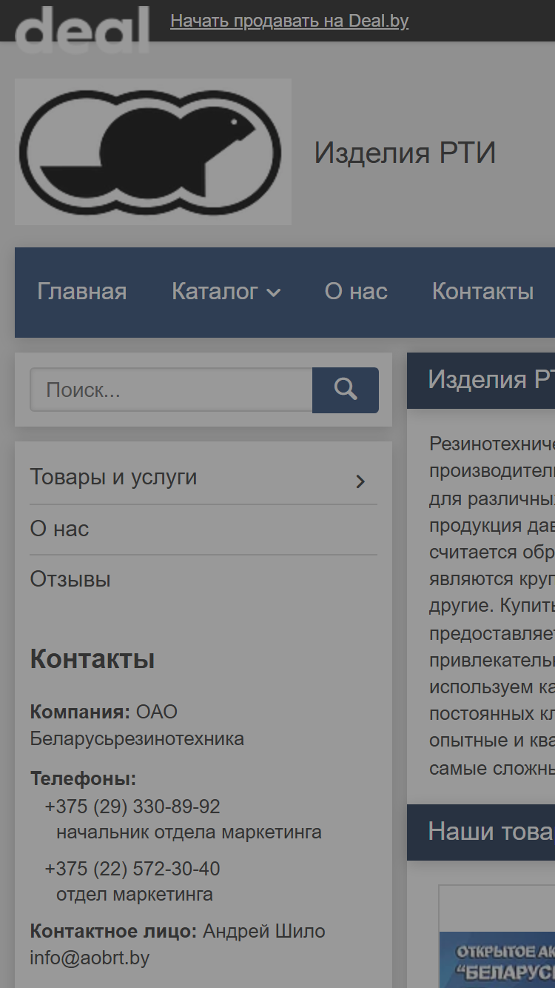The height and width of the screenshot is (988, 555).
Task: Click phone number +375 (29) 330-89-92
Action: [x=132, y=807]
